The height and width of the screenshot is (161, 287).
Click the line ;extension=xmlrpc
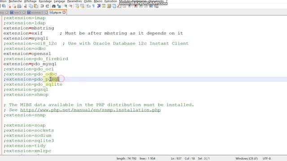pos(27,151)
